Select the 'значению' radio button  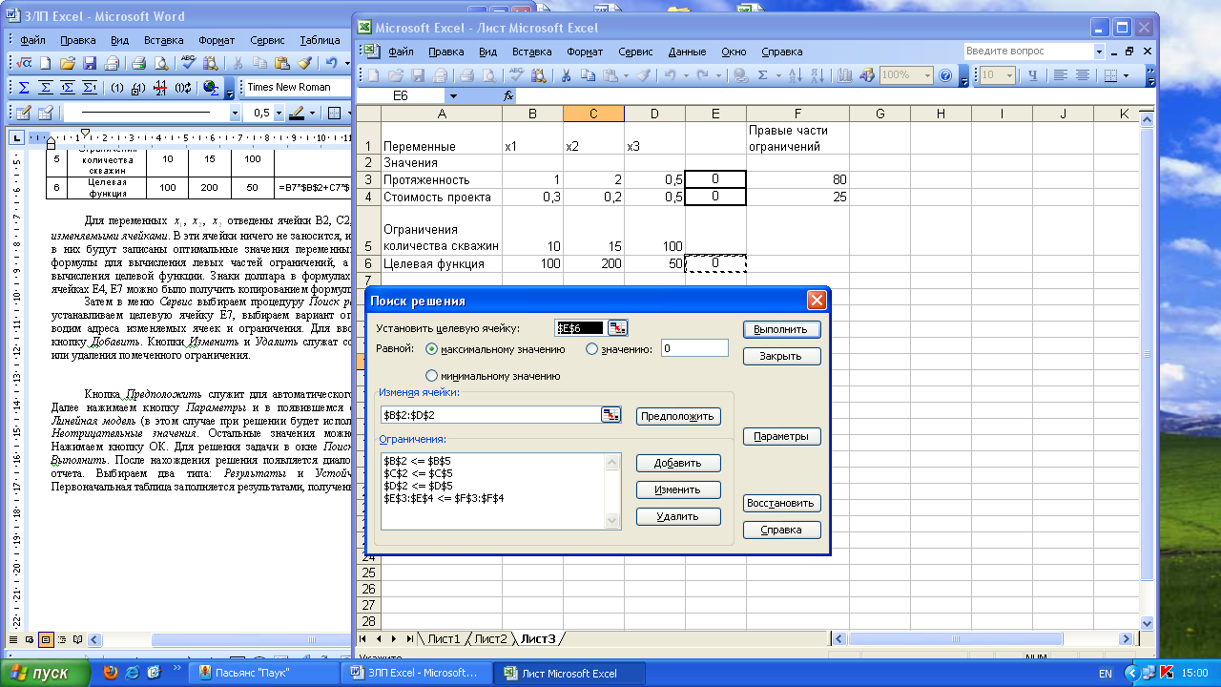[x=591, y=349]
